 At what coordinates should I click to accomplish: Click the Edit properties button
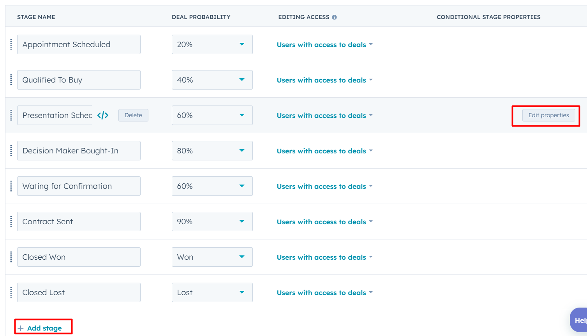click(x=548, y=115)
